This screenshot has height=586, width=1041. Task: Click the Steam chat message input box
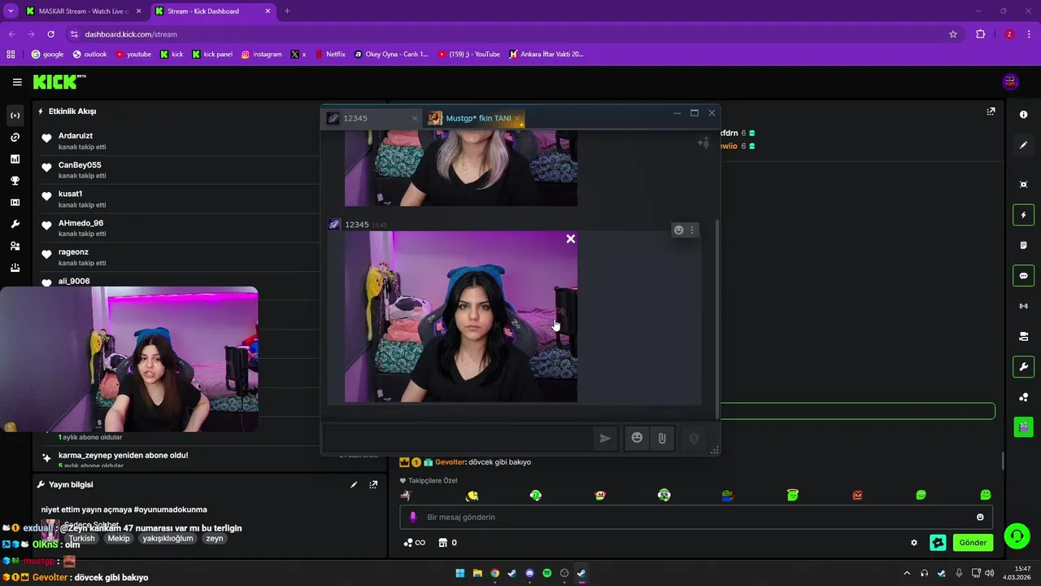[x=458, y=438]
